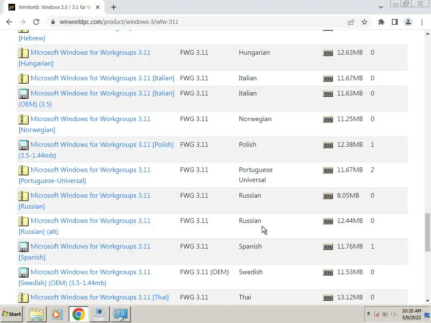Click the scrollbar down arrow
This screenshot has height=323, width=431.
(x=428, y=301)
